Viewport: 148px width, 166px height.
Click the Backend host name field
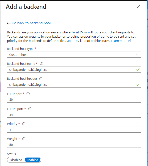(74, 70)
